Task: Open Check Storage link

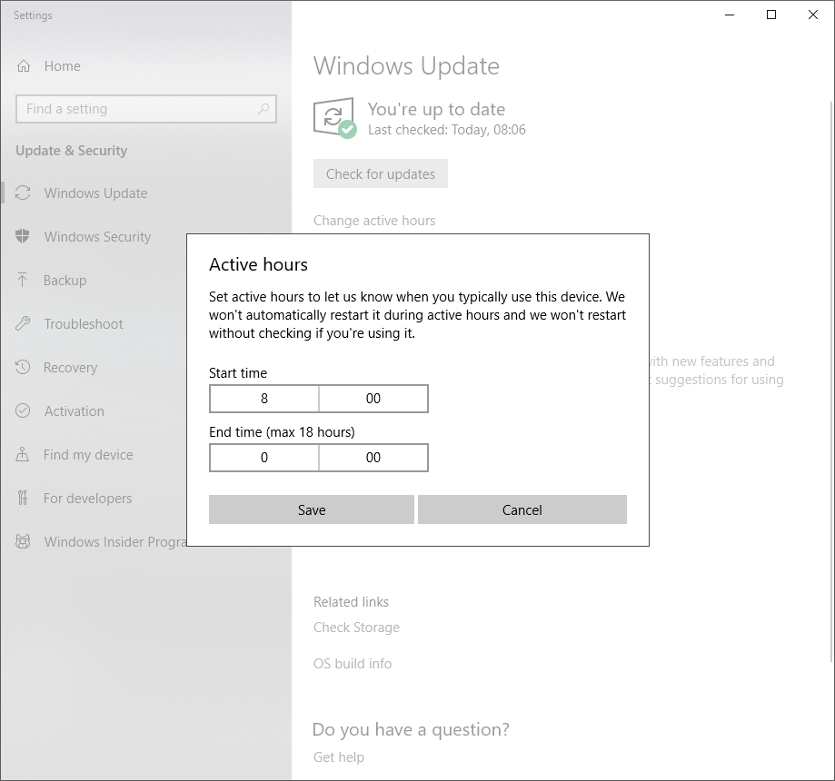Action: (x=356, y=628)
